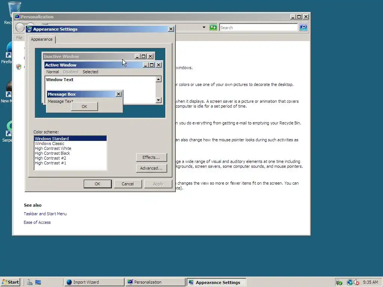The image size is (383, 287).
Task: Click the green refresh button in Personalization
Action: coord(213,27)
